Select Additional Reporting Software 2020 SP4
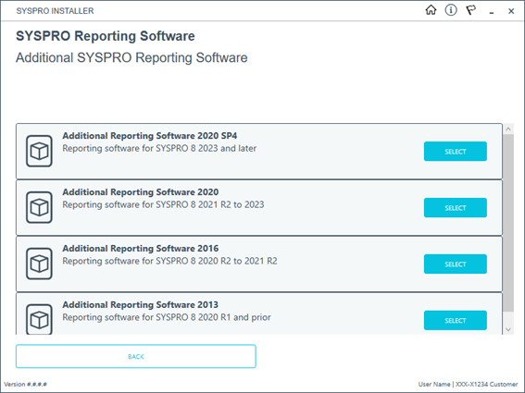525x393 pixels. (456, 151)
